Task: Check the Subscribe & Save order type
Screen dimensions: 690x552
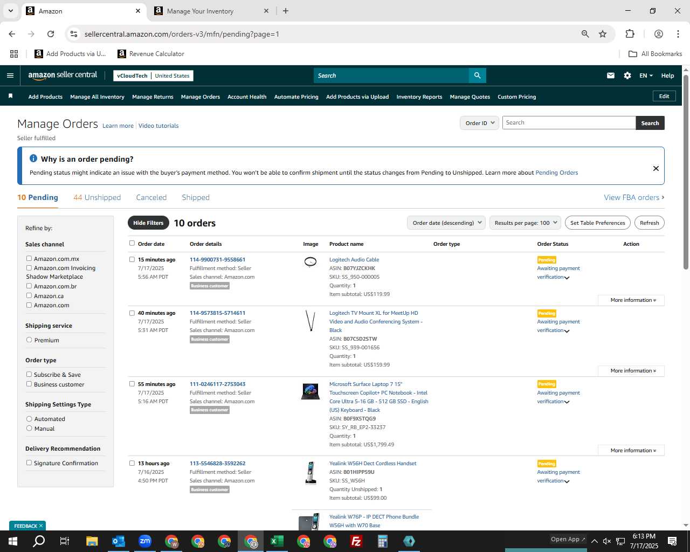Action: [x=29, y=375]
